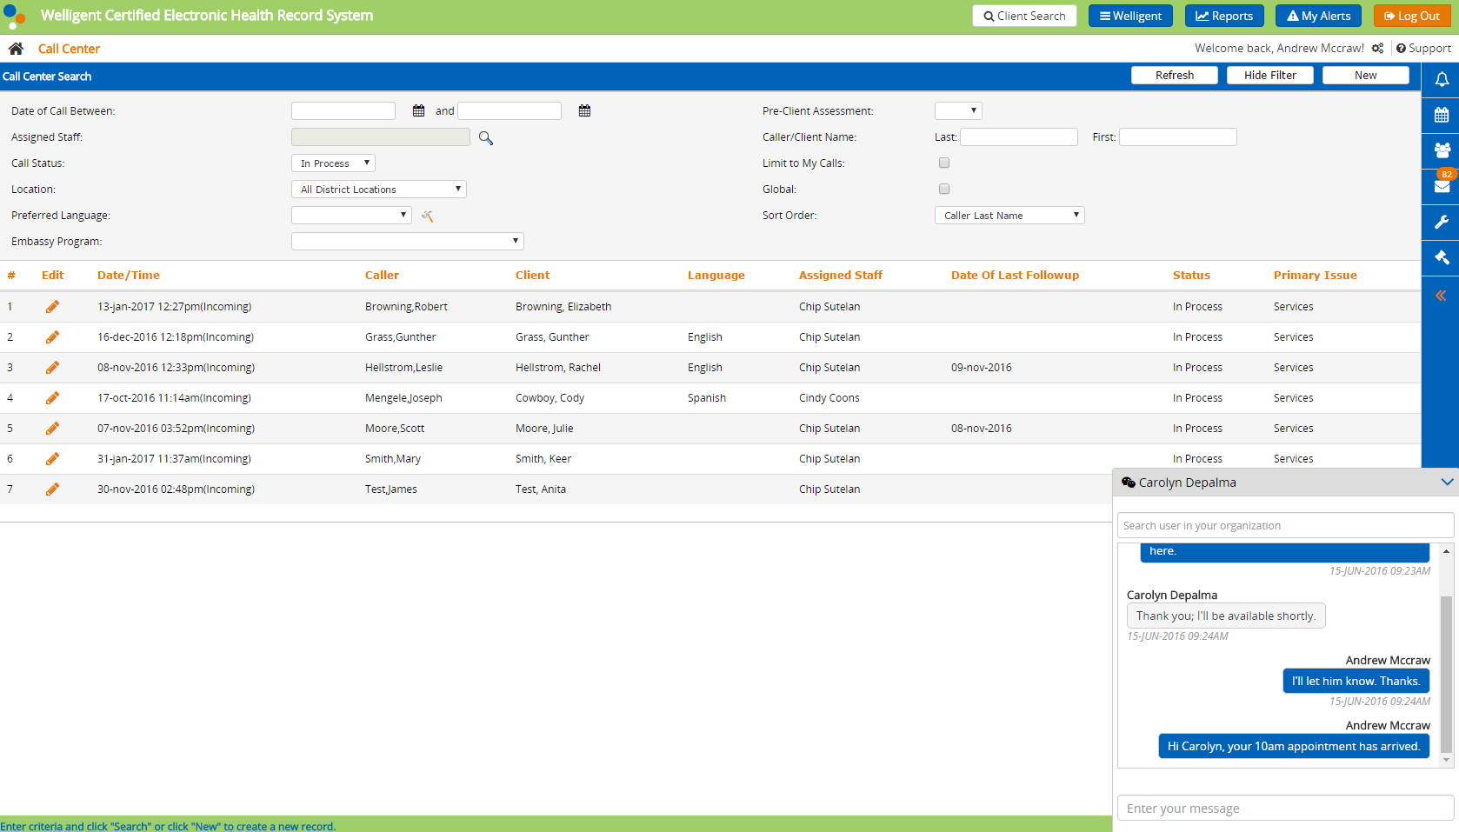Check the Global checkbox

(x=944, y=189)
